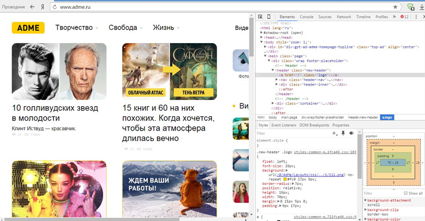Click the new style rule plus icon
Viewport: 425px width, 221px height.
click(334, 133)
